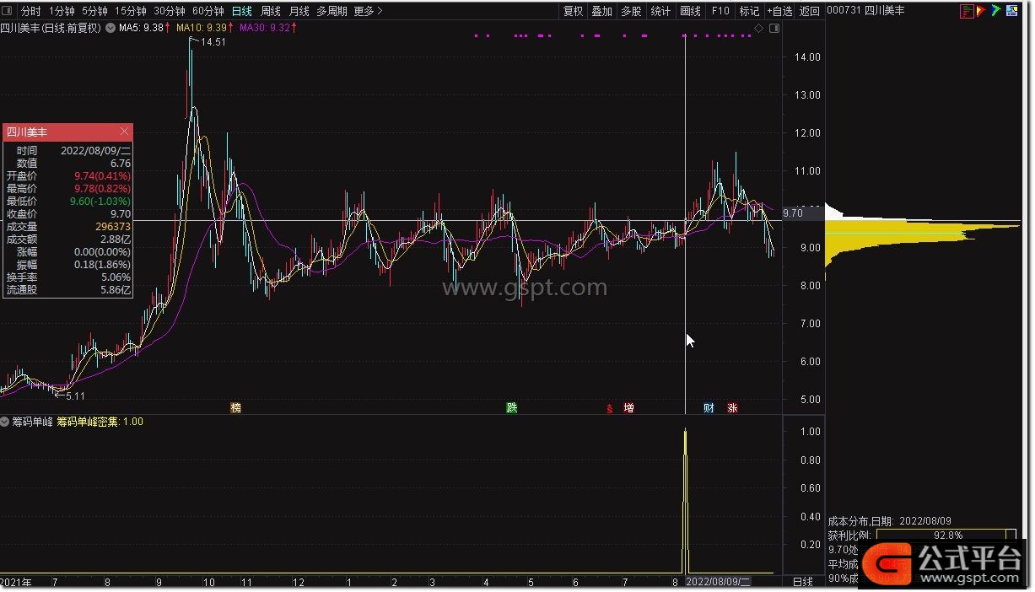Click the 获利比例 92.8% bar
The height and width of the screenshot is (592, 1035).
[x=946, y=535]
